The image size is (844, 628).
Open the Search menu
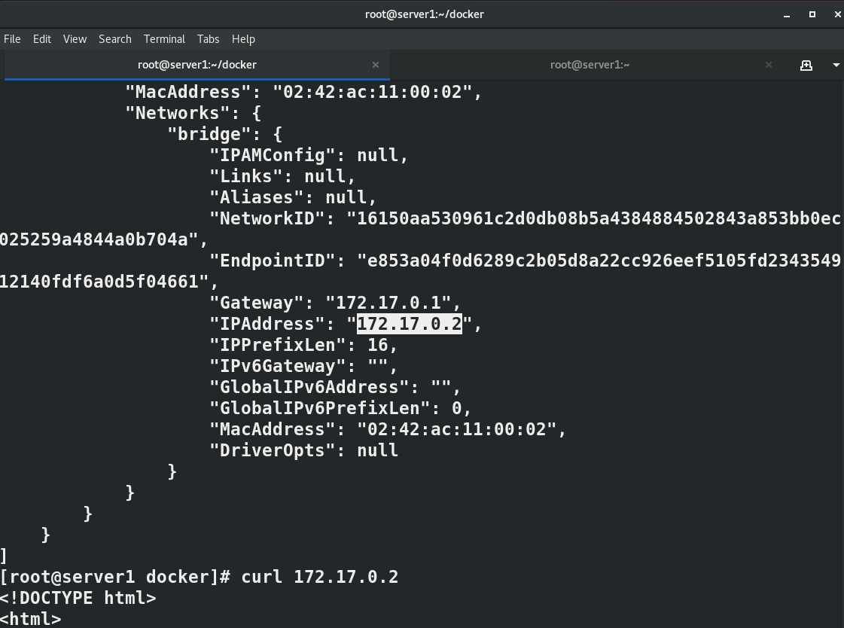[x=114, y=38]
